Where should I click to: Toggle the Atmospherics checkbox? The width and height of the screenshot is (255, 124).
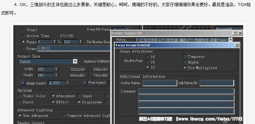coord(53,96)
